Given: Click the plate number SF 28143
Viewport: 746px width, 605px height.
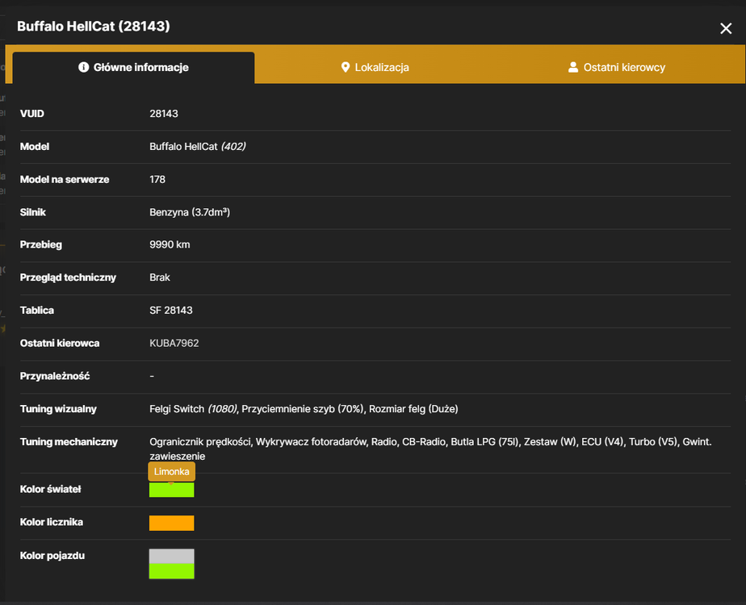Looking at the screenshot, I should [171, 311].
